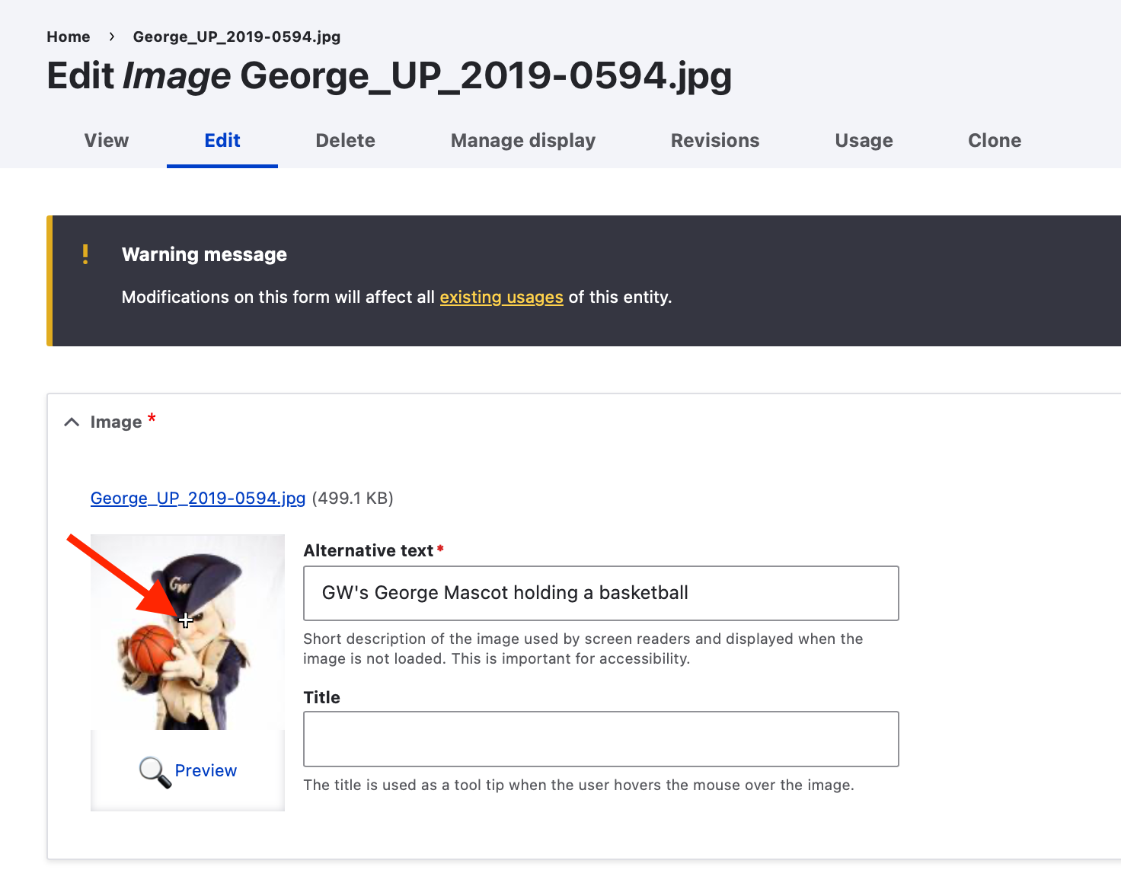Click the magnifying glass Preview icon
1121x889 pixels.
point(155,772)
